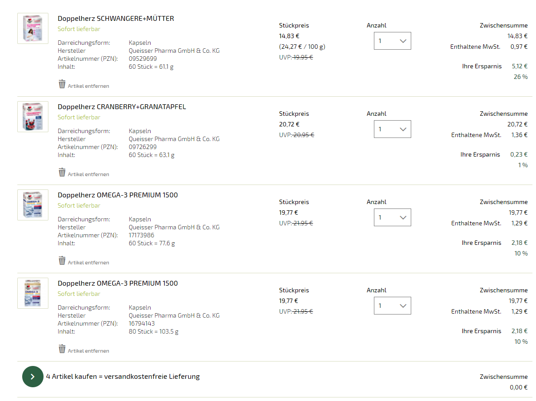
Task: Click content text '60 Stück = 61,1 g'
Action: point(152,67)
